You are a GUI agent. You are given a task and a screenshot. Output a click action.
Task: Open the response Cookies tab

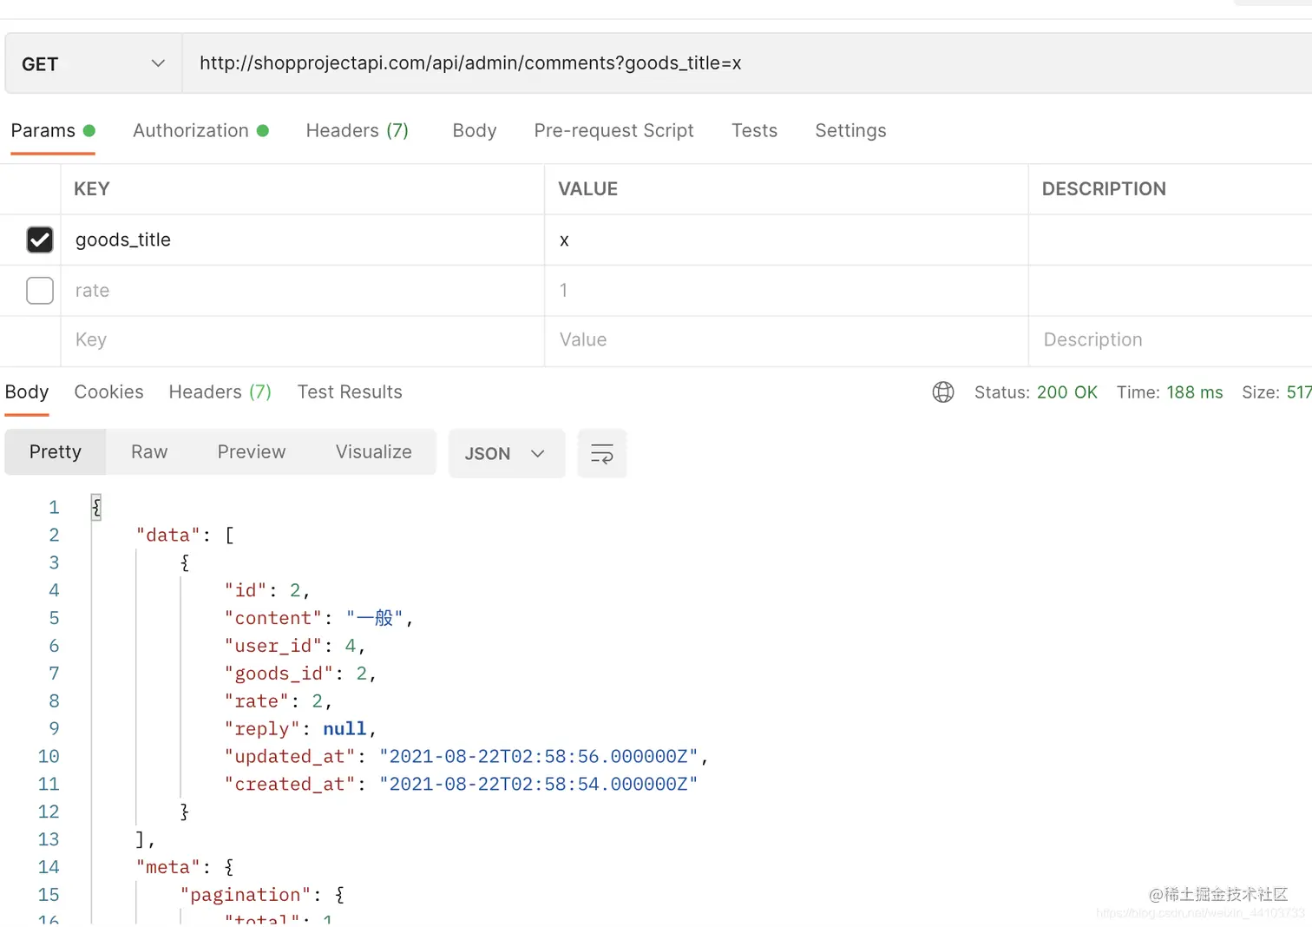108,392
